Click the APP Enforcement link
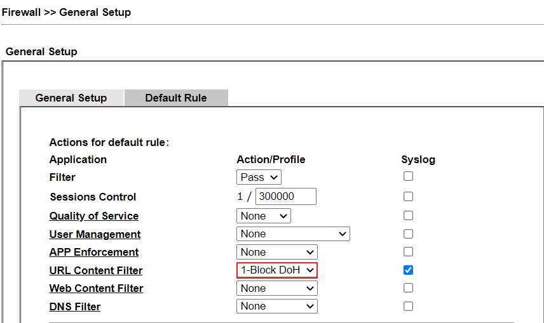 (x=94, y=253)
